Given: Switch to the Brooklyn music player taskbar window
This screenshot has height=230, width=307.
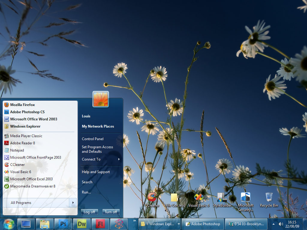Looking at the screenshot, I should [x=246, y=224].
